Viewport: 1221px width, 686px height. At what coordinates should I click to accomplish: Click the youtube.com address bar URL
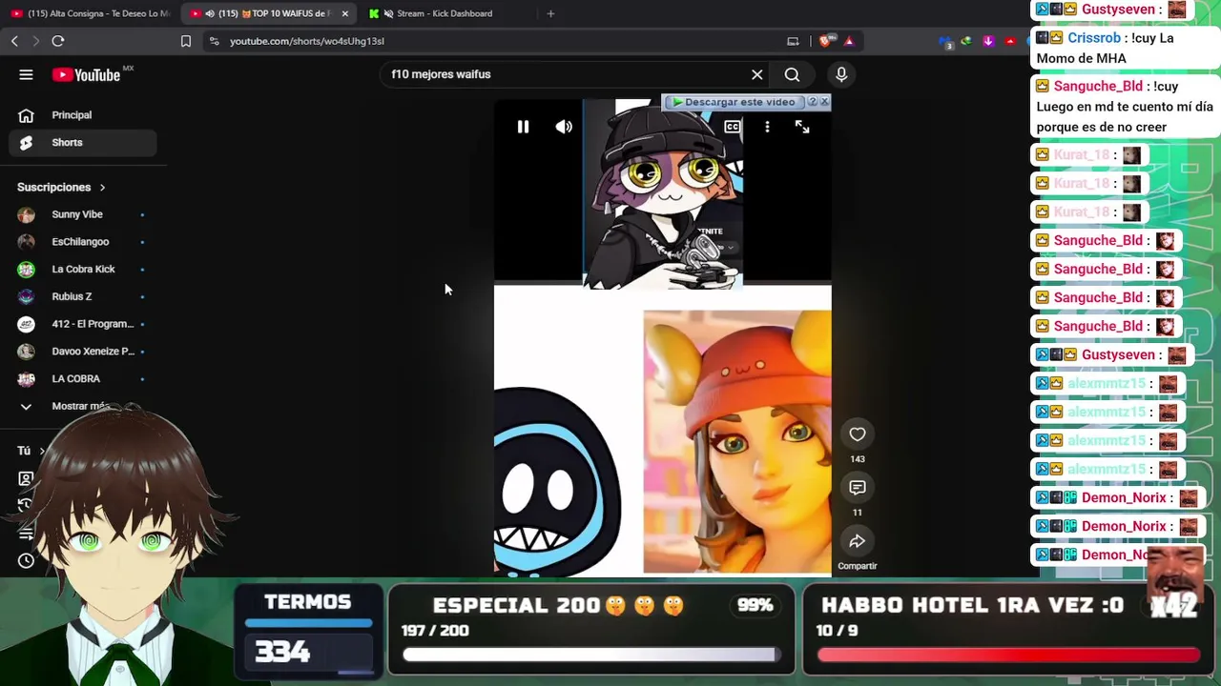307,41
